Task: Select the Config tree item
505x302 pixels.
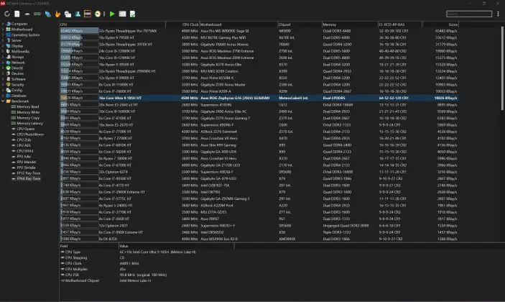Action: click(17, 91)
